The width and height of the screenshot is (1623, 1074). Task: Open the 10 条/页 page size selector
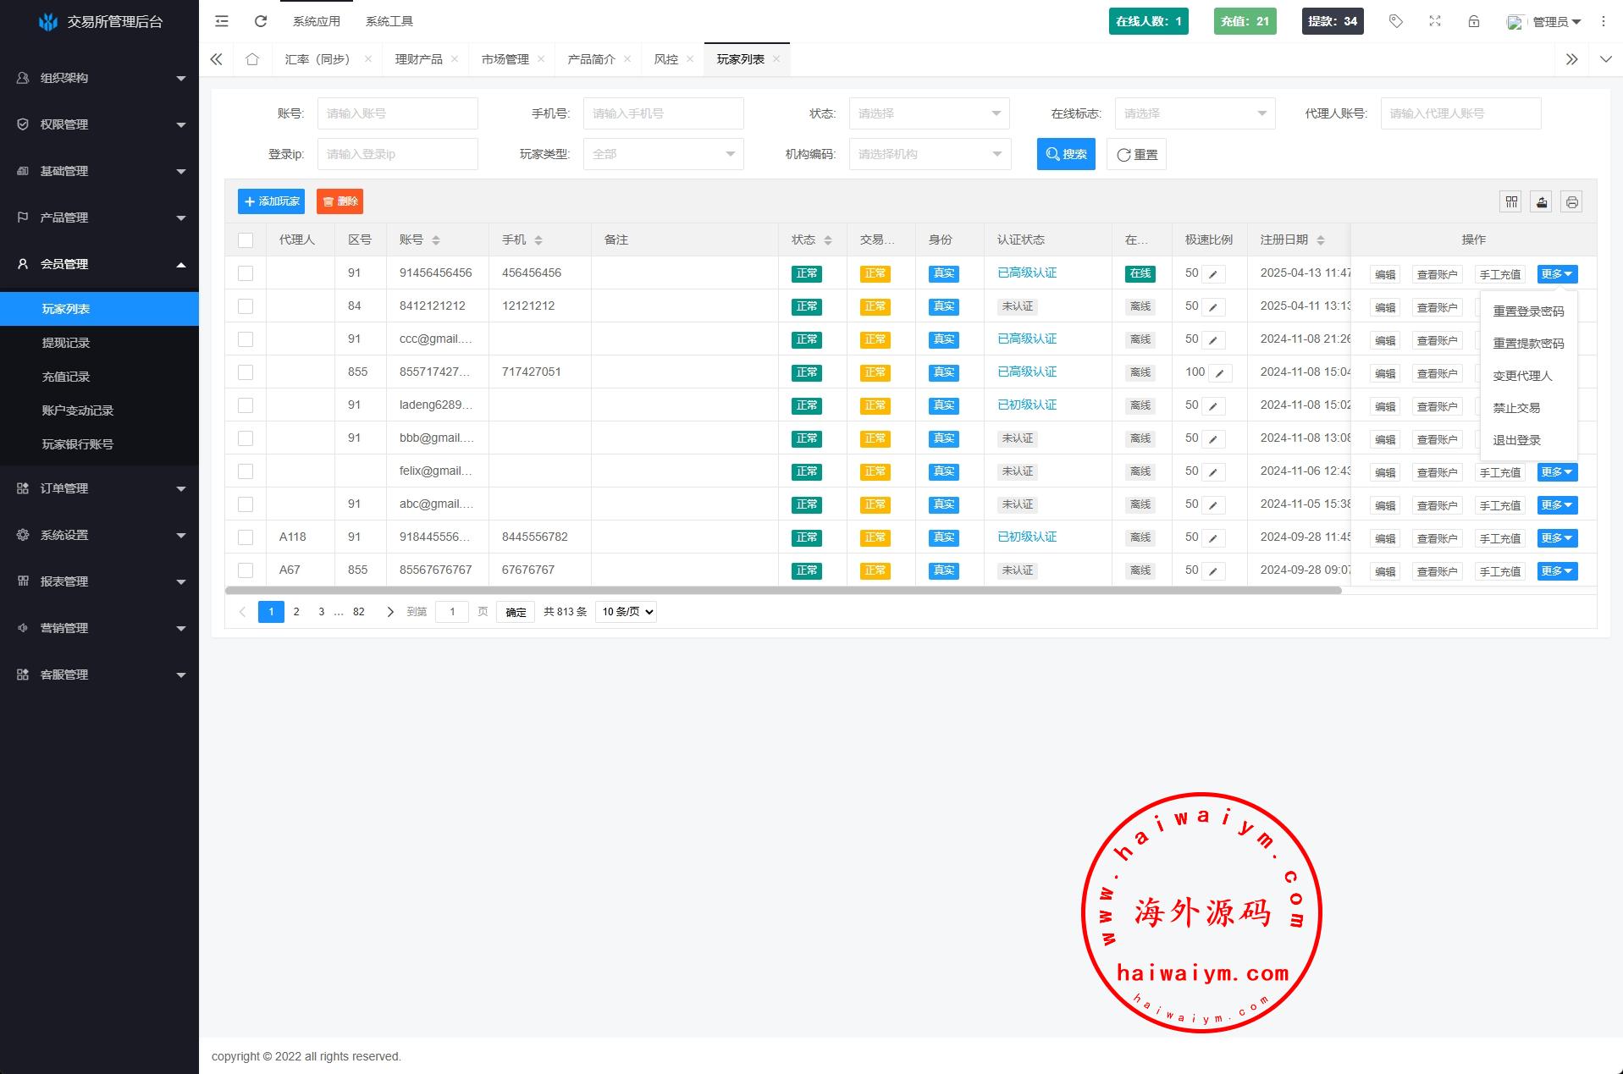click(626, 612)
